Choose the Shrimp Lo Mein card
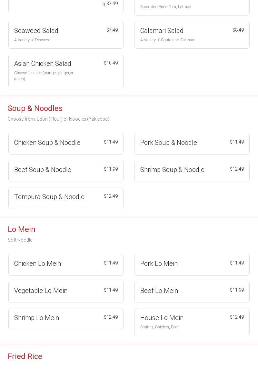The width and height of the screenshot is (258, 369). pyautogui.click(x=66, y=319)
